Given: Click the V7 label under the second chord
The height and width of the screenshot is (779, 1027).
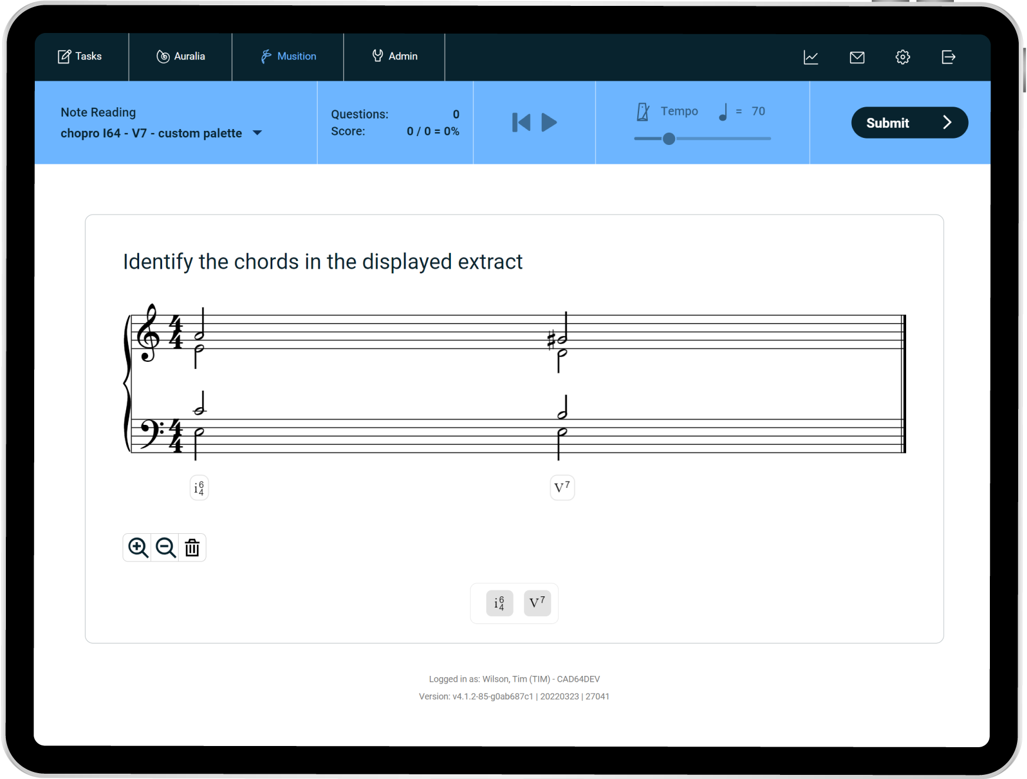Looking at the screenshot, I should [562, 487].
